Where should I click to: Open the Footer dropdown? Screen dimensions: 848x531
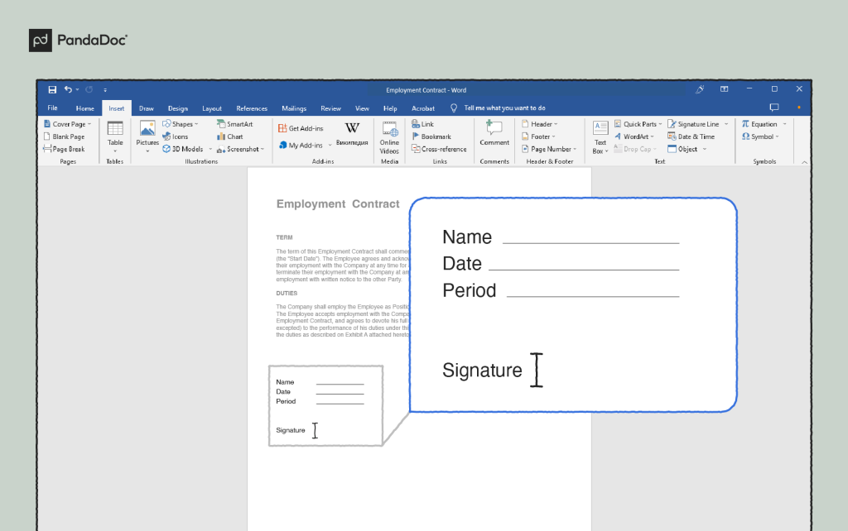tap(538, 136)
